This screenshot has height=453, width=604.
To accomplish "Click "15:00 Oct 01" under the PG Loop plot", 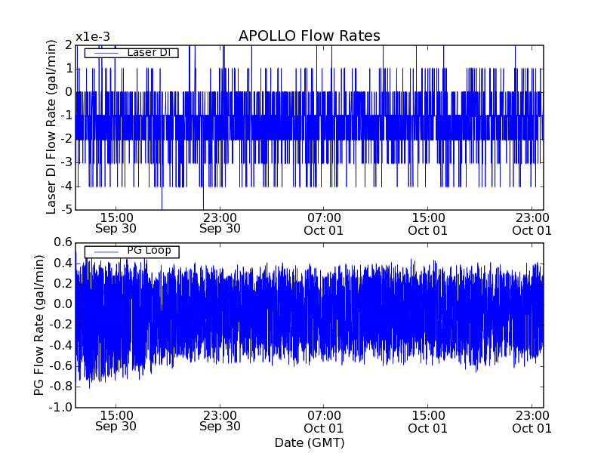I will pos(428,423).
